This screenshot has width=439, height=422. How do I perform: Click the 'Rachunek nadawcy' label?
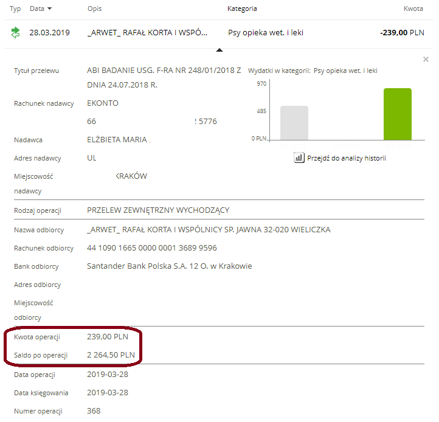pos(44,103)
